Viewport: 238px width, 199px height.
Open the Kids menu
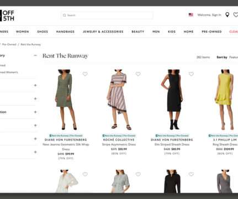[x=172, y=32]
